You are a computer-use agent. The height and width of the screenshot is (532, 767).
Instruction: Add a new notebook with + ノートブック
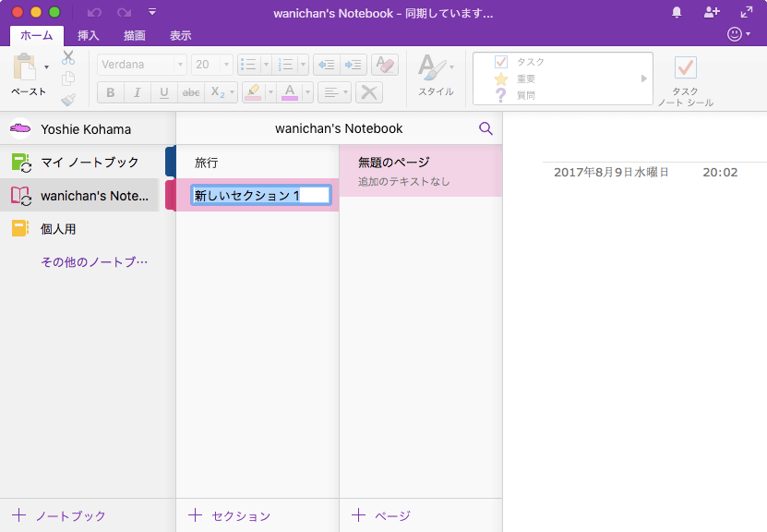tap(59, 515)
